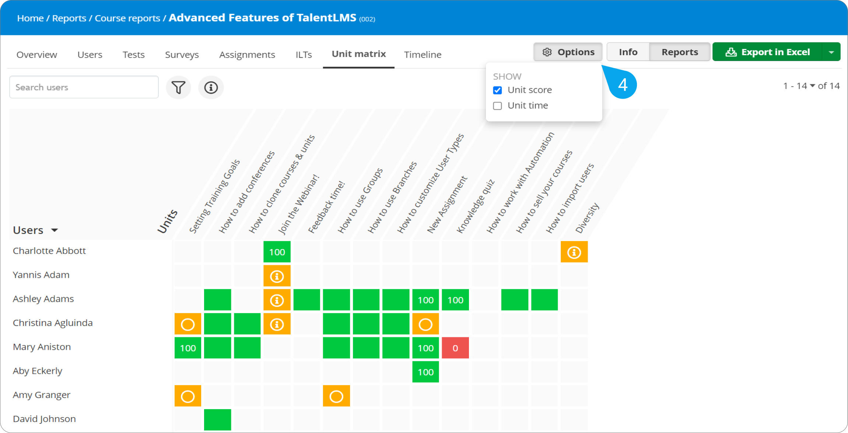This screenshot has height=433, width=848.
Task: Click the webinar info icon in the Christina Agluinda row
Action: click(x=277, y=324)
